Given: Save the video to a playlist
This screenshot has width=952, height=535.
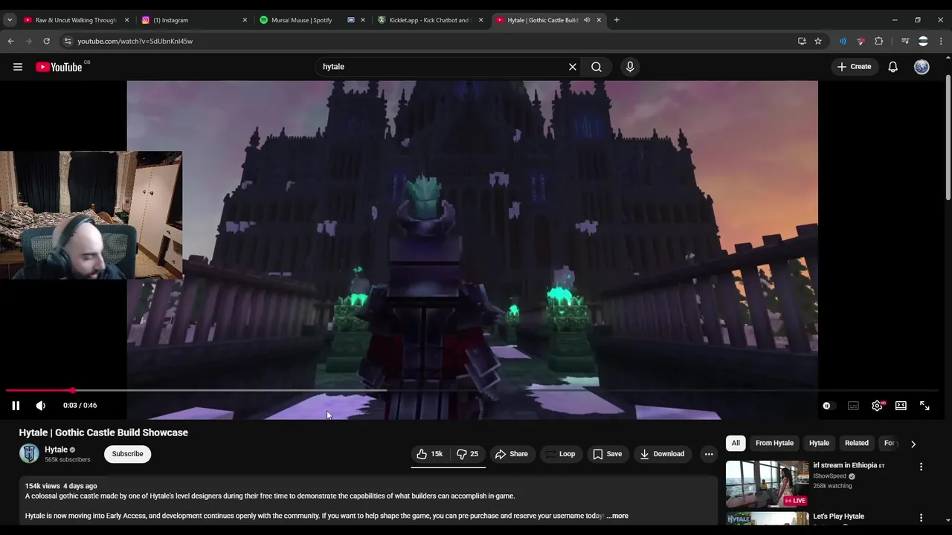Looking at the screenshot, I should click(608, 454).
